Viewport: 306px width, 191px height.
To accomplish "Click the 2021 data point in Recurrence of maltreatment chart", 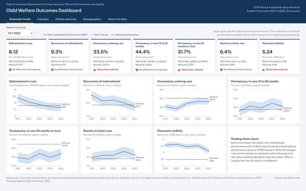I will [x=92, y=95].
